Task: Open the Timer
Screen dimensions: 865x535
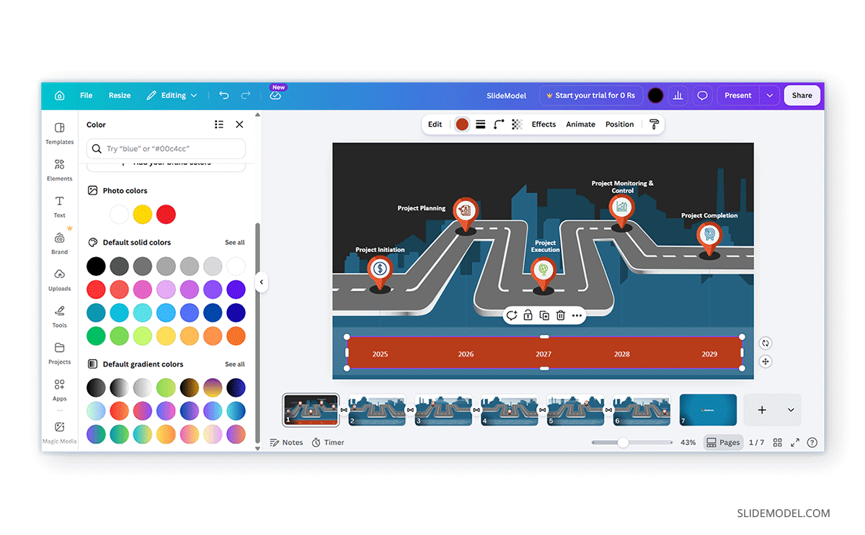Action: pos(328,443)
